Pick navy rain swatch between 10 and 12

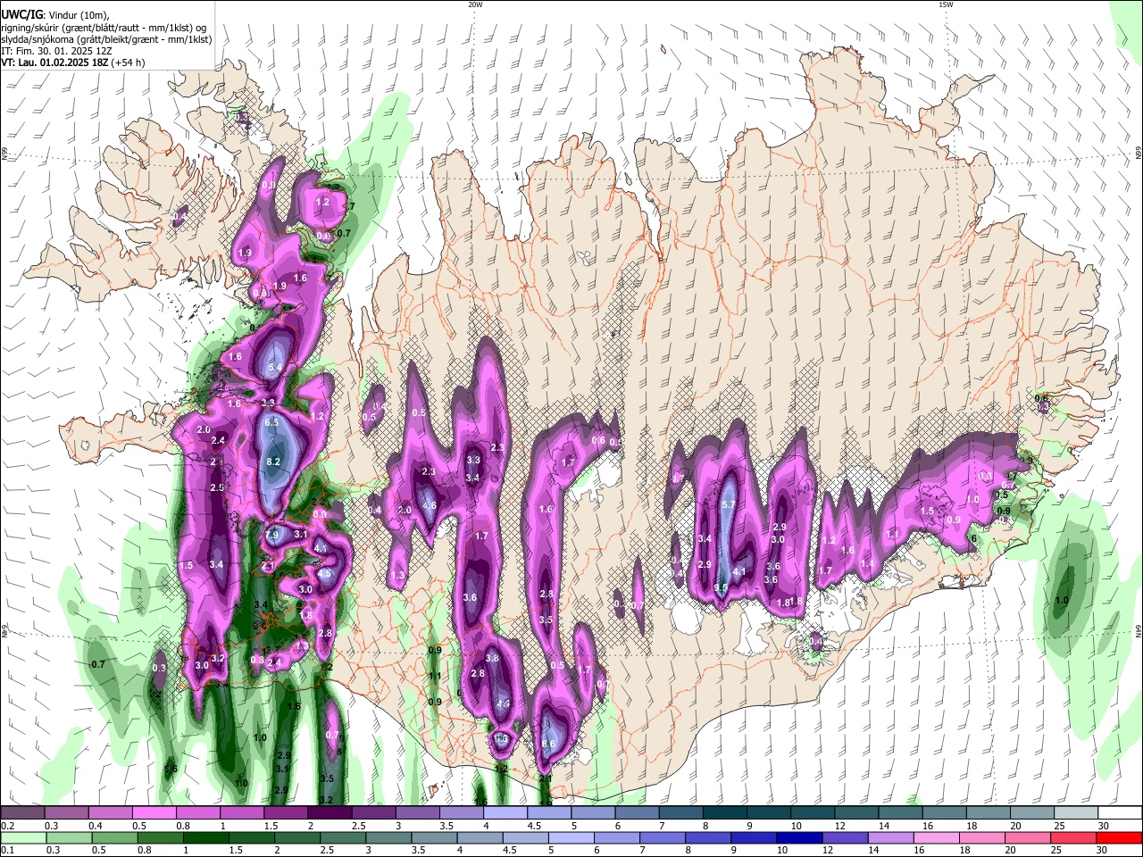[x=800, y=837]
